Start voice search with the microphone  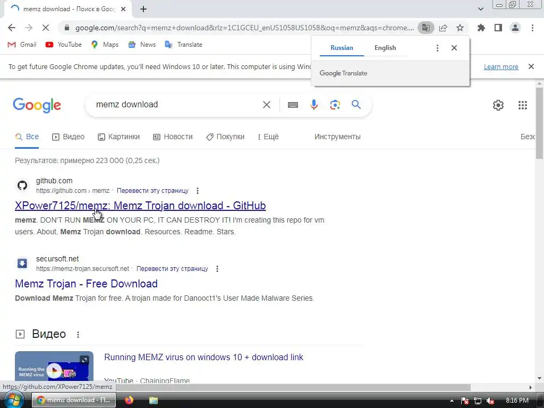pyautogui.click(x=314, y=105)
